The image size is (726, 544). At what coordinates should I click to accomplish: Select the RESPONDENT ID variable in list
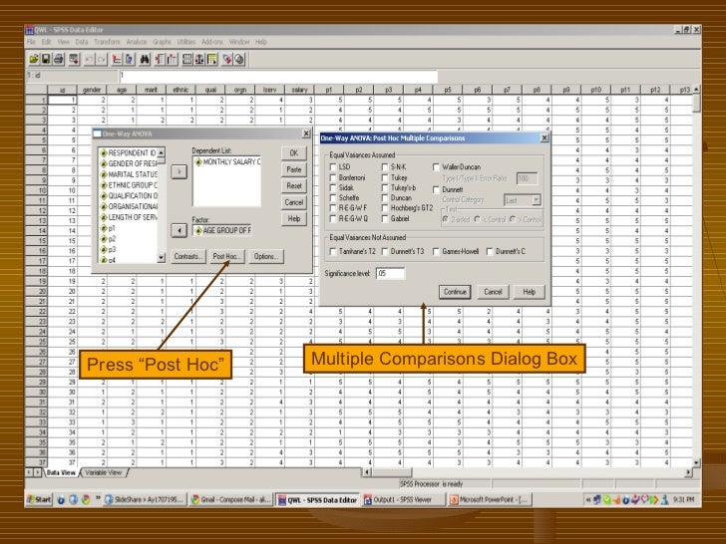click(129, 153)
